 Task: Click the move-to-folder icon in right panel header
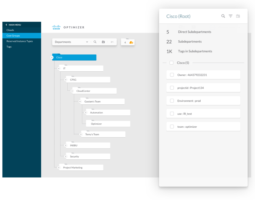[238, 16]
